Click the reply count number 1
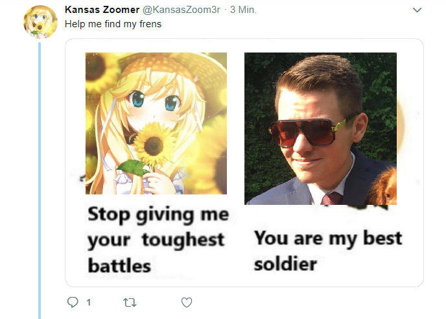Viewport: 446px width, 319px height. 88,302
